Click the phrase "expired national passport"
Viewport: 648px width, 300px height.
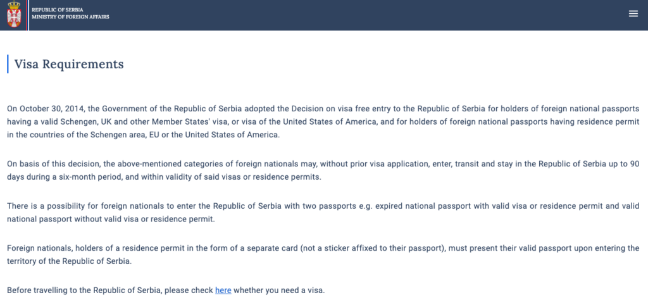(413, 206)
